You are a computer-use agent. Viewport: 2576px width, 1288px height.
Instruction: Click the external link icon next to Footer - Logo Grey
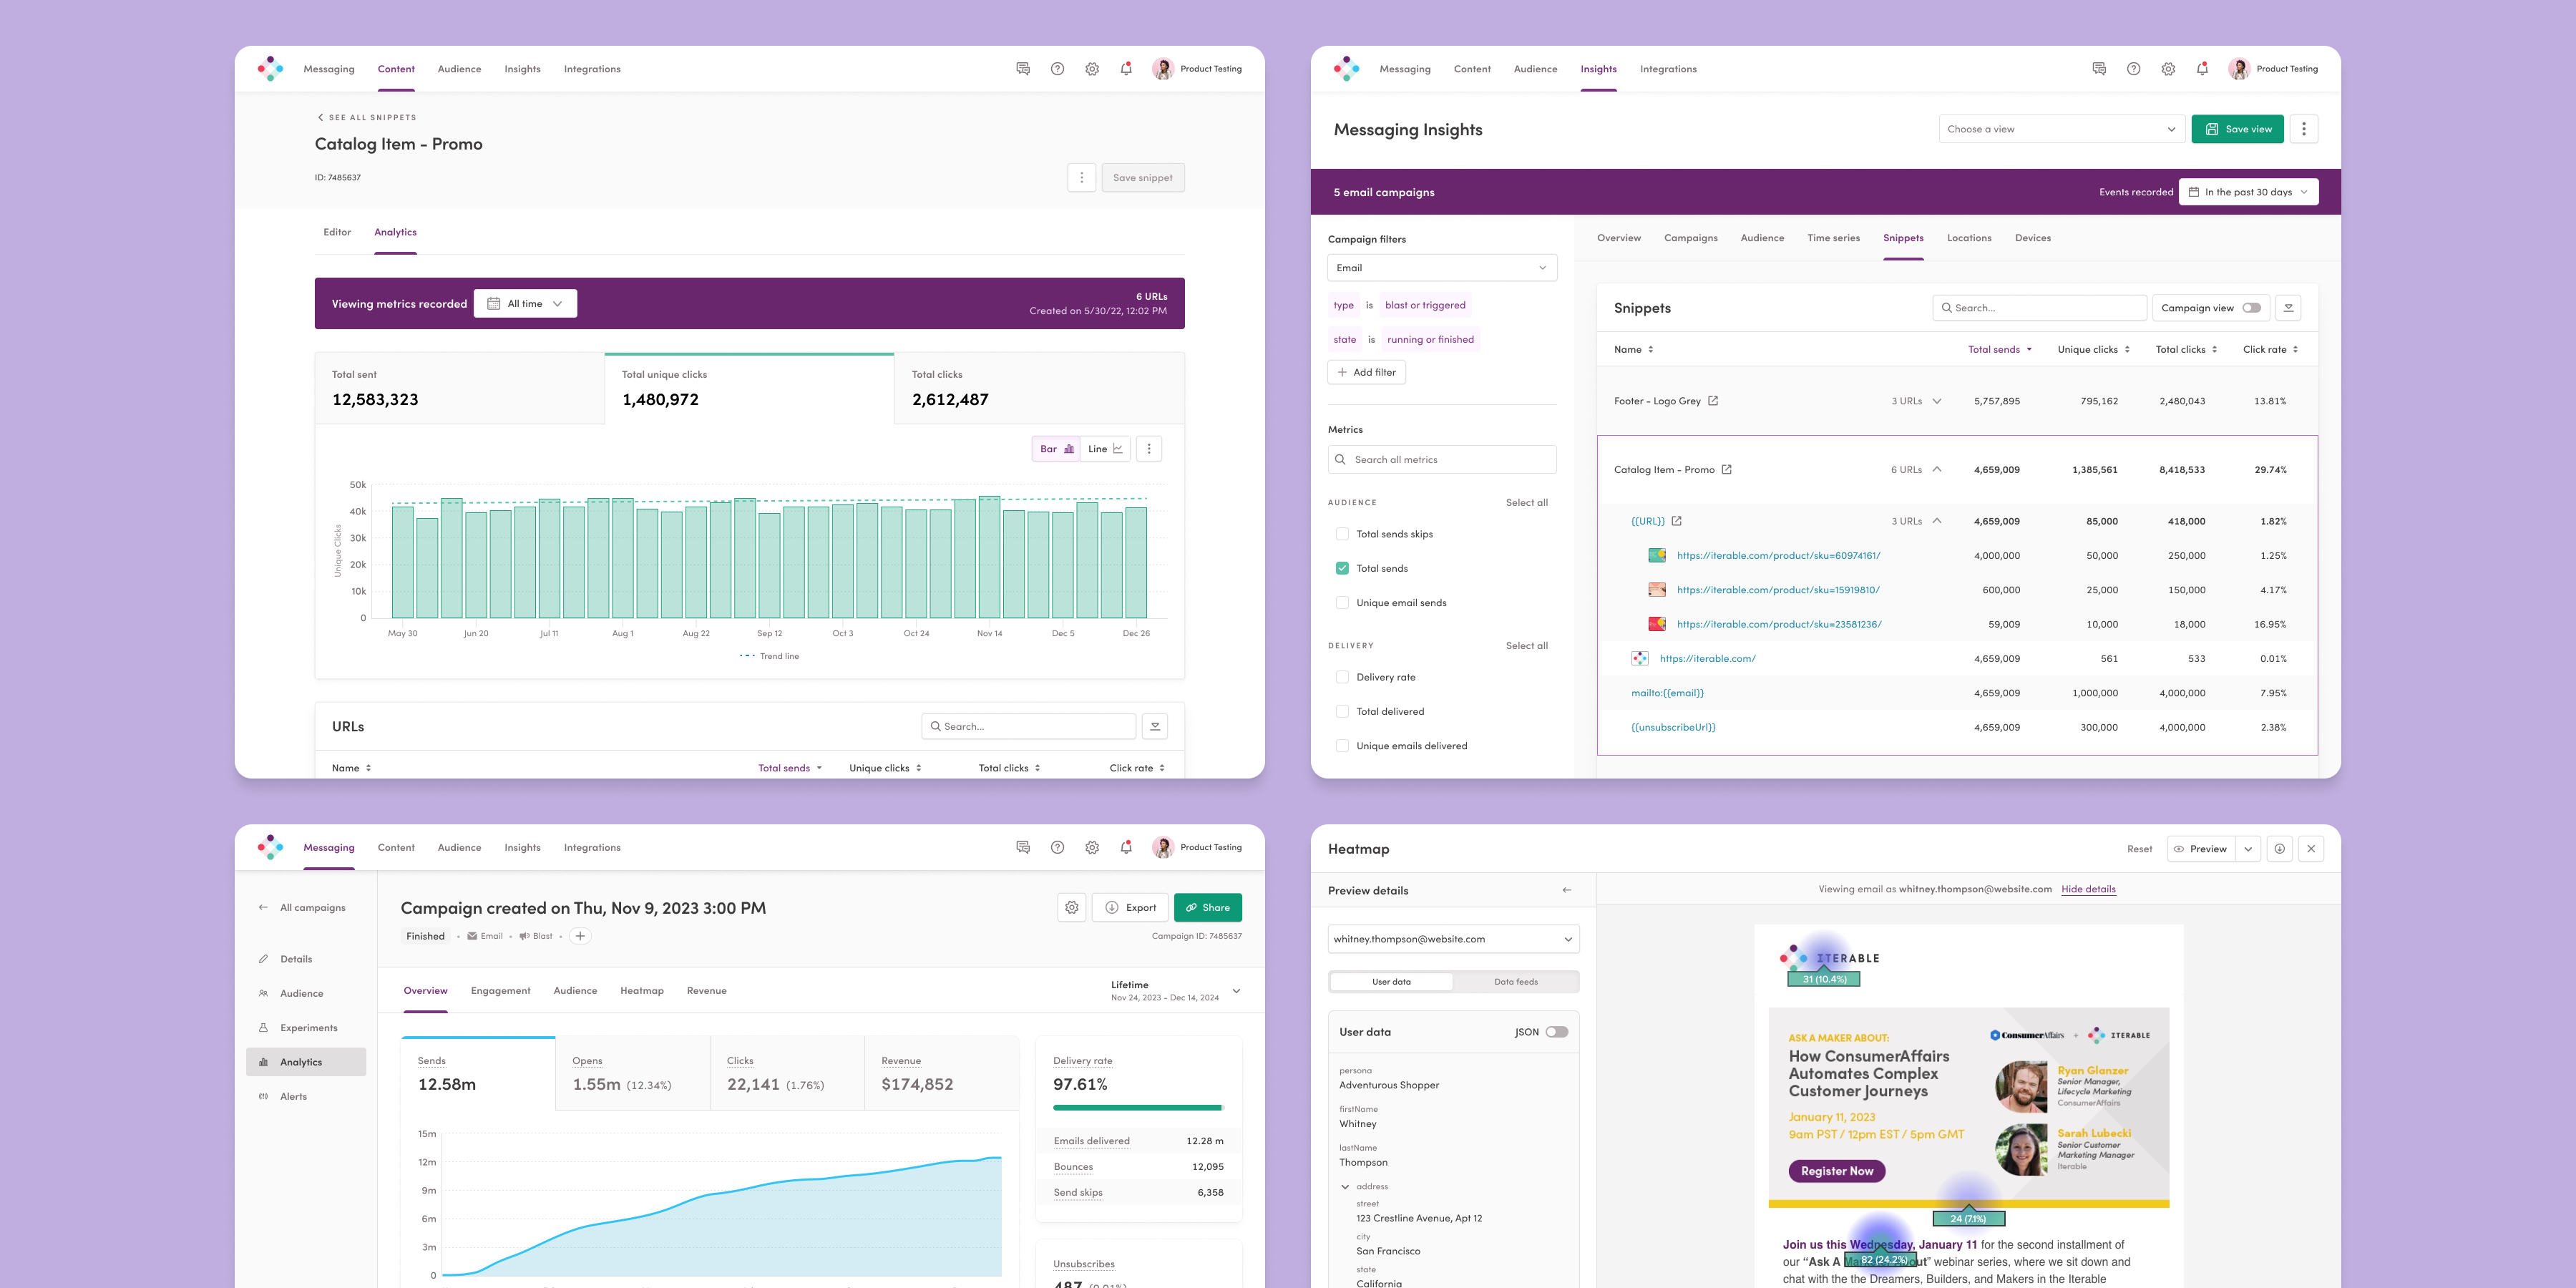pyautogui.click(x=1713, y=400)
